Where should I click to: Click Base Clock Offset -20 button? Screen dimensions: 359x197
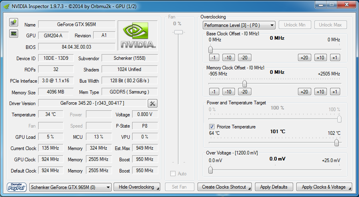245,57
